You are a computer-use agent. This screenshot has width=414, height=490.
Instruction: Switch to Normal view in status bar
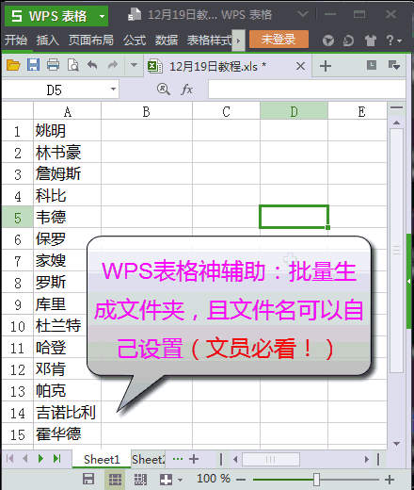tap(115, 480)
